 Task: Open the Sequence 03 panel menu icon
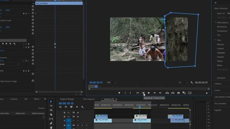pyautogui.click(x=116, y=99)
